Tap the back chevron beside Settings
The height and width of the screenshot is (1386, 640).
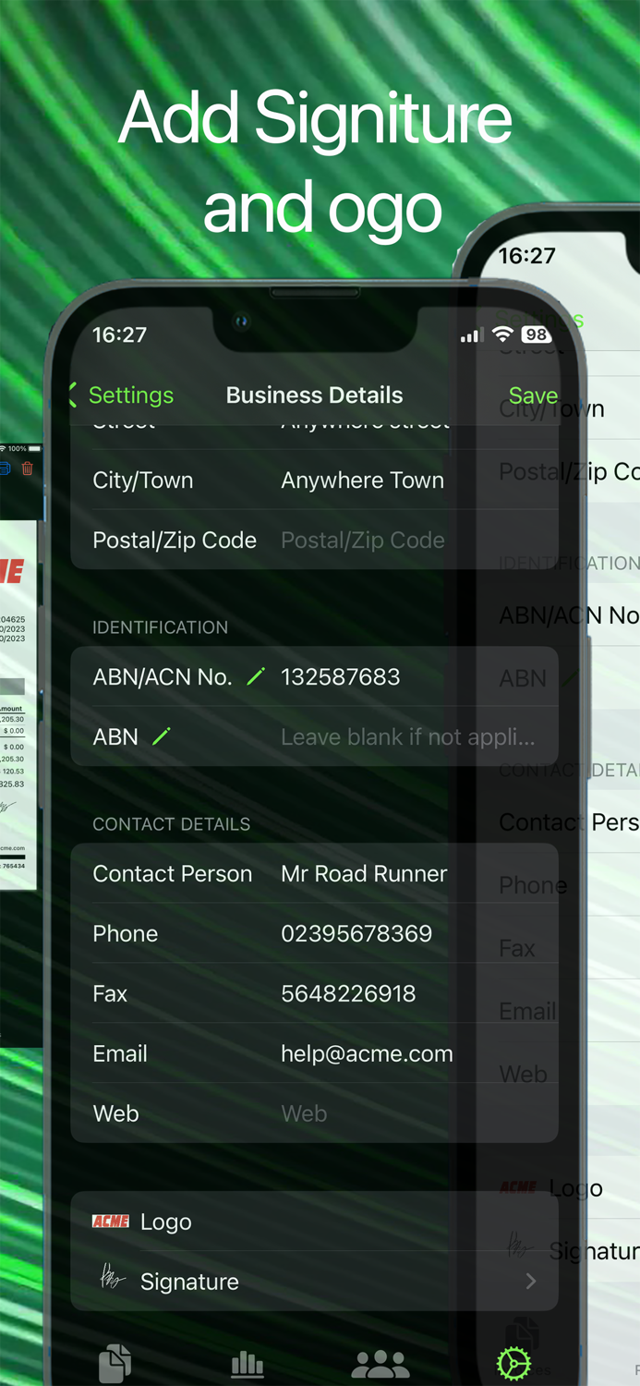73,395
